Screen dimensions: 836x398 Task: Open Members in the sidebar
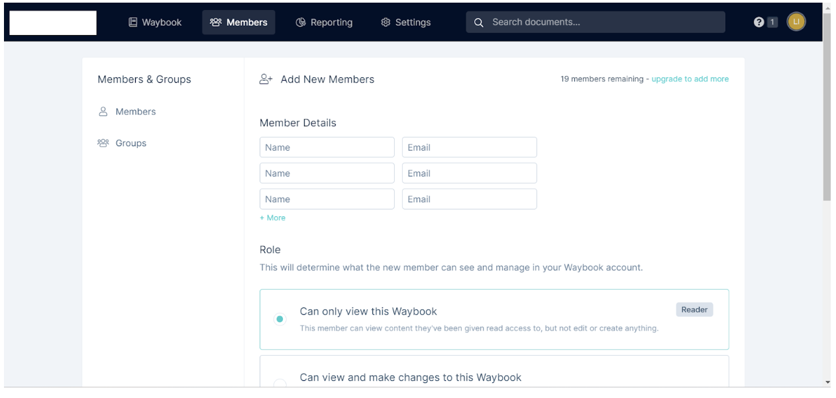pyautogui.click(x=135, y=112)
